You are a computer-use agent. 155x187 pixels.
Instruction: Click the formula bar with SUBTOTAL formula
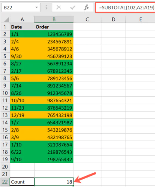[x=125, y=7]
